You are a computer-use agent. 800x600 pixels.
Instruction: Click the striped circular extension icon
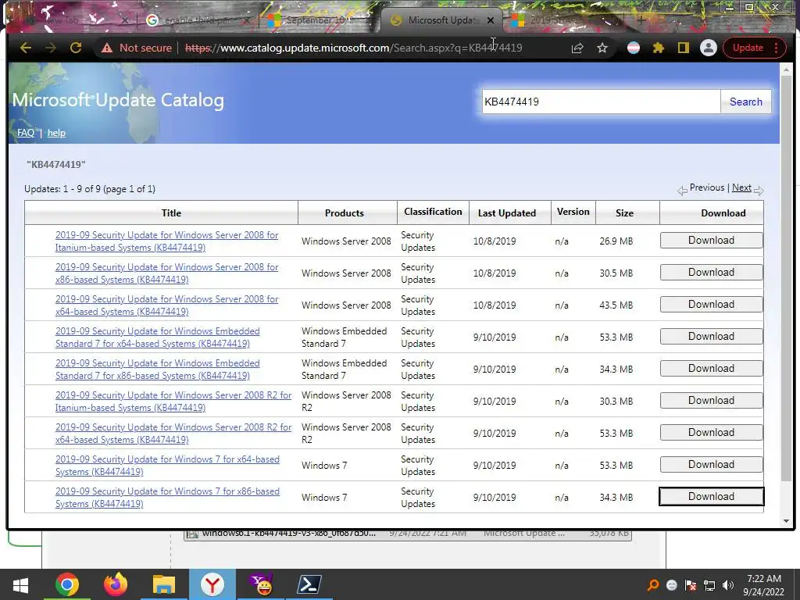tap(633, 48)
